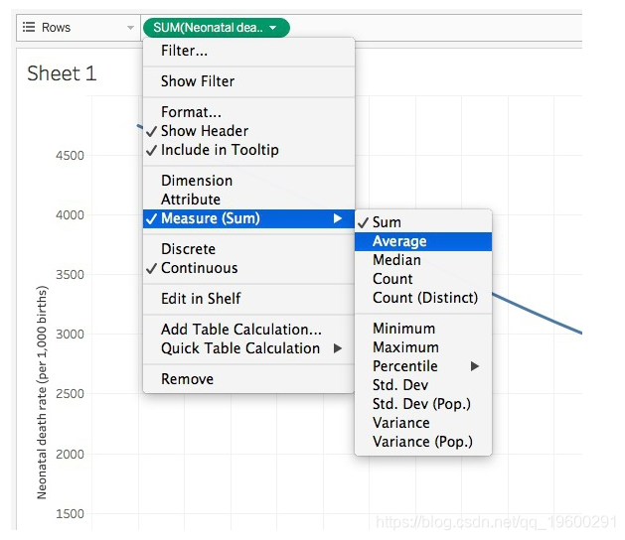Viewport: 625px width, 540px height.
Task: Choose Median aggregation
Action: click(x=423, y=260)
